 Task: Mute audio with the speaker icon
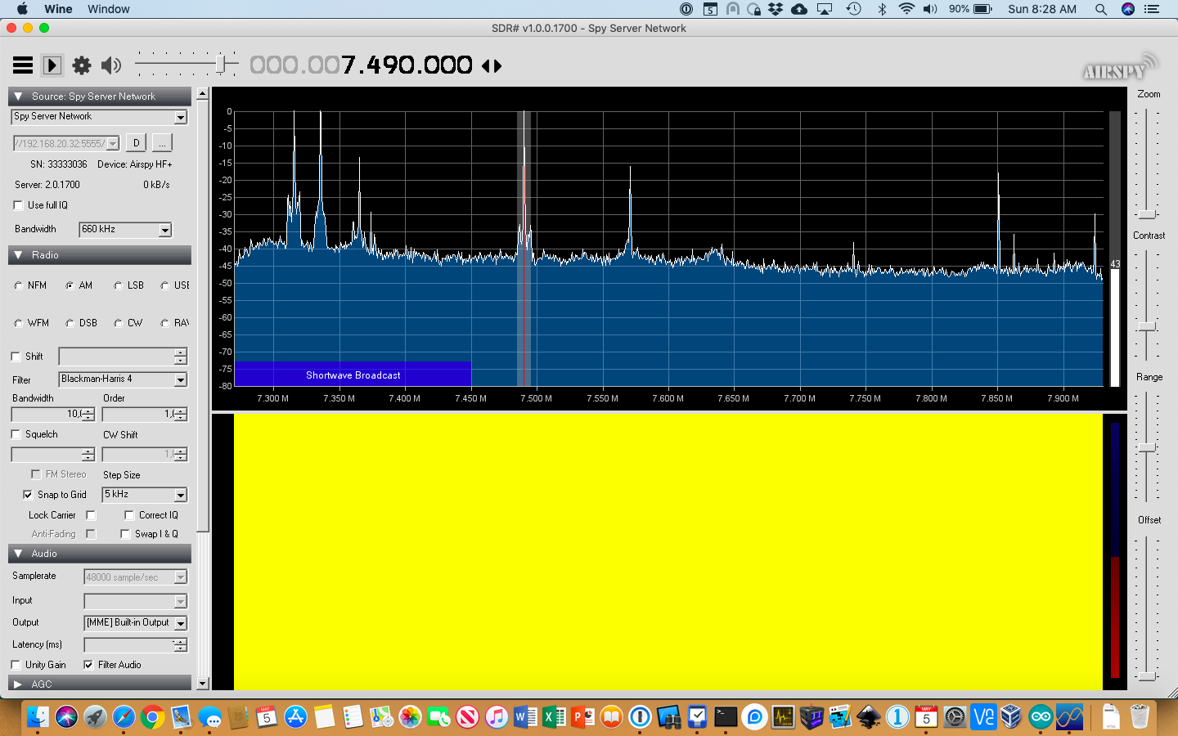tap(111, 65)
